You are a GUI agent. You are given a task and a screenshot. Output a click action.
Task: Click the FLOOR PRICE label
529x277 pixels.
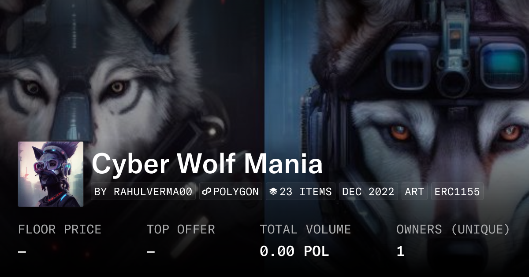[60, 230]
